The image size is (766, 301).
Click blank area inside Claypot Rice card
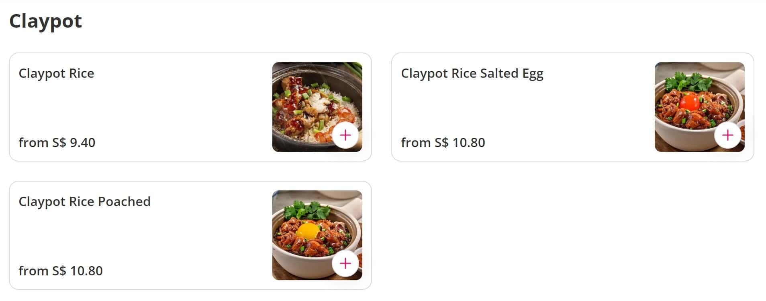coord(161,108)
